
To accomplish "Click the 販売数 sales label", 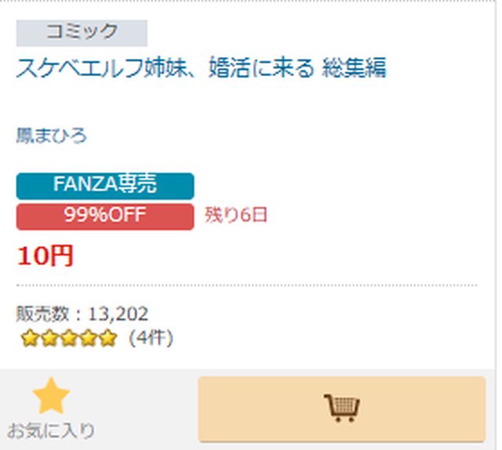I will coord(45,314).
